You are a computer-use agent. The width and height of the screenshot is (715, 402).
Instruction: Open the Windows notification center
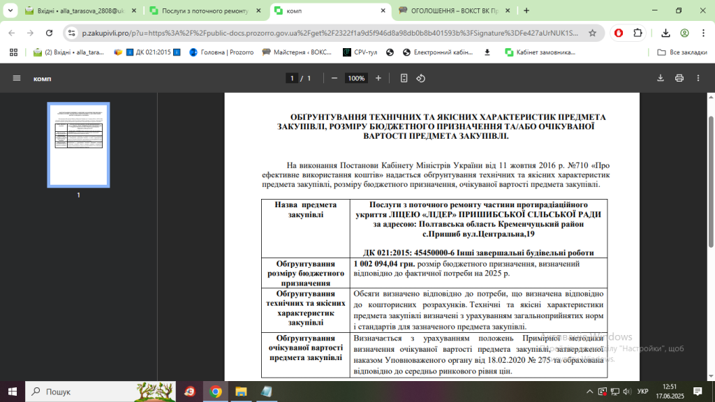(698, 392)
